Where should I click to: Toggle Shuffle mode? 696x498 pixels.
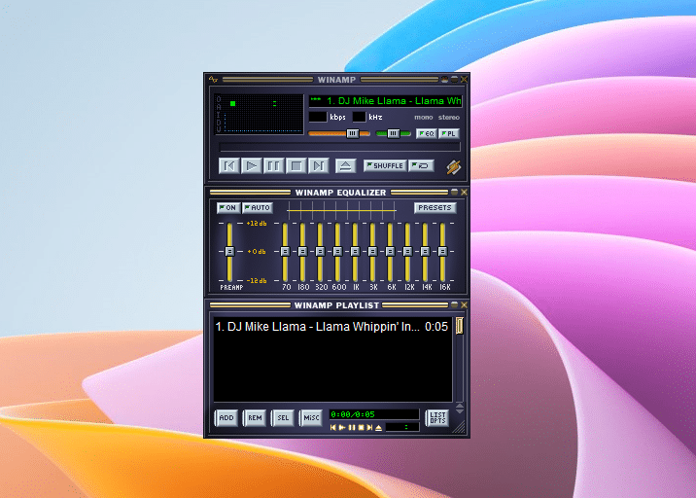click(x=385, y=166)
